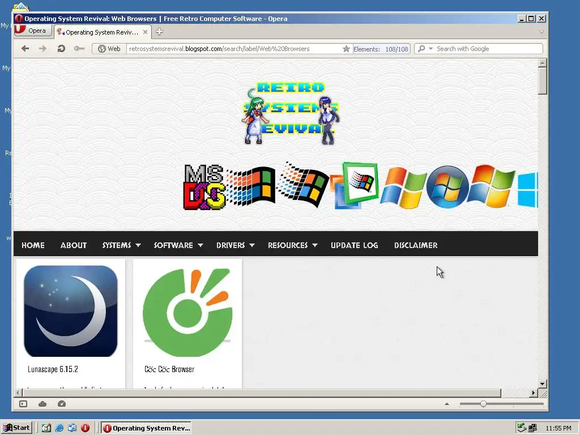580x435 pixels.
Task: Open the UPDATE LOG nav link
Action: pos(355,245)
